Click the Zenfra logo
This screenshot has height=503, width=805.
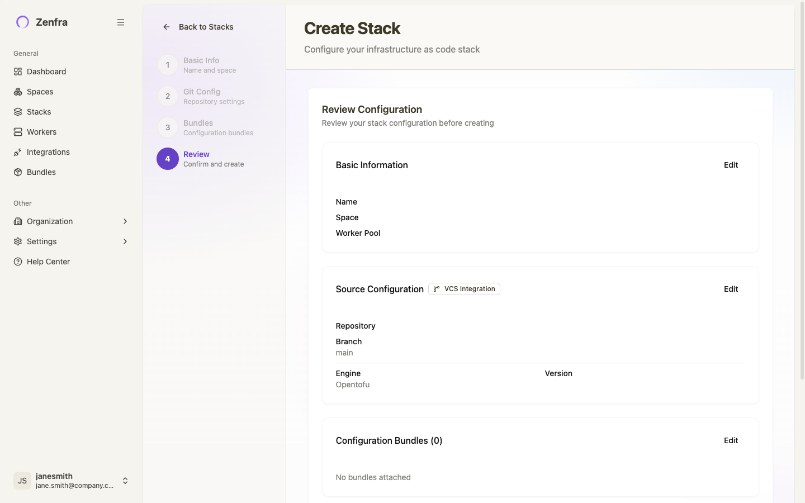22,22
